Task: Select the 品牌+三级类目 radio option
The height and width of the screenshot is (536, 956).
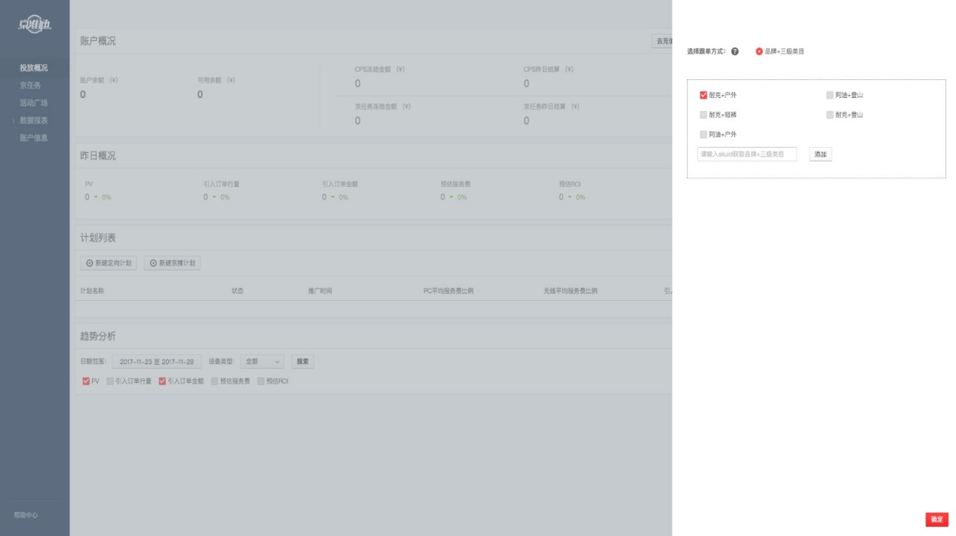Action: coord(759,51)
